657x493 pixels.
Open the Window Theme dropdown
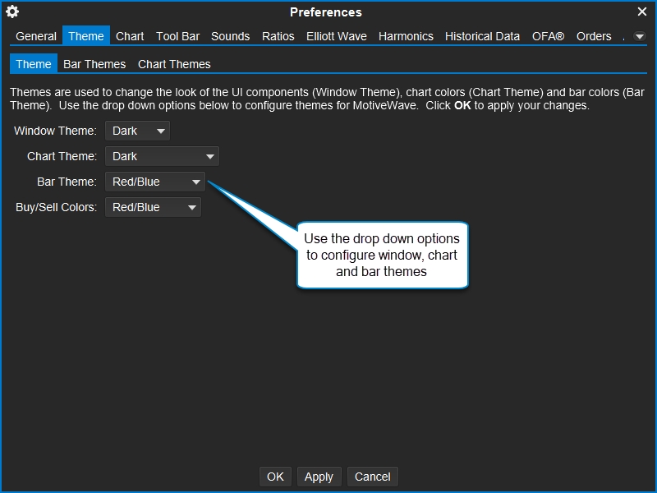pos(137,131)
